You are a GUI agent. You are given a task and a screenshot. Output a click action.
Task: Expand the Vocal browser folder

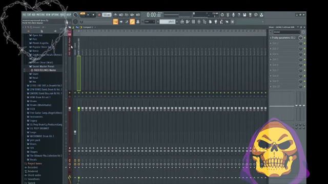(x=35, y=78)
